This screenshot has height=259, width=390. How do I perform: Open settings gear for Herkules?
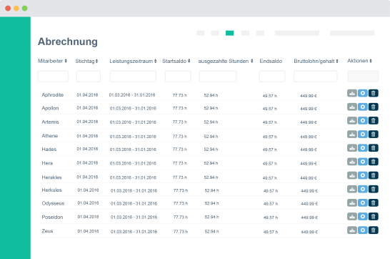point(363,190)
